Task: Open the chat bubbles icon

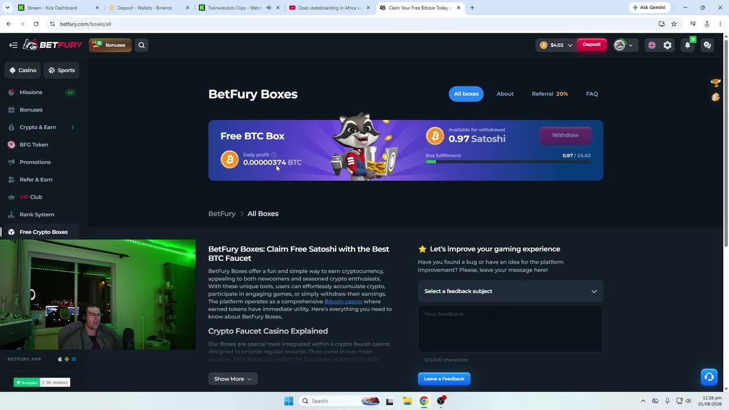Action: (x=707, y=45)
